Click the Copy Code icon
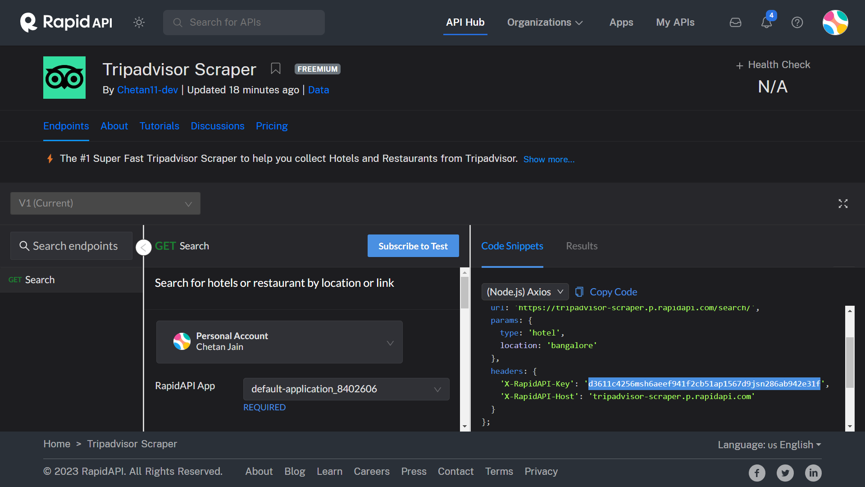This screenshot has height=487, width=865. pyautogui.click(x=579, y=292)
